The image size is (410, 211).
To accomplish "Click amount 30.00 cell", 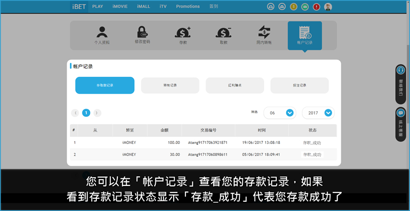I will 175,155.
